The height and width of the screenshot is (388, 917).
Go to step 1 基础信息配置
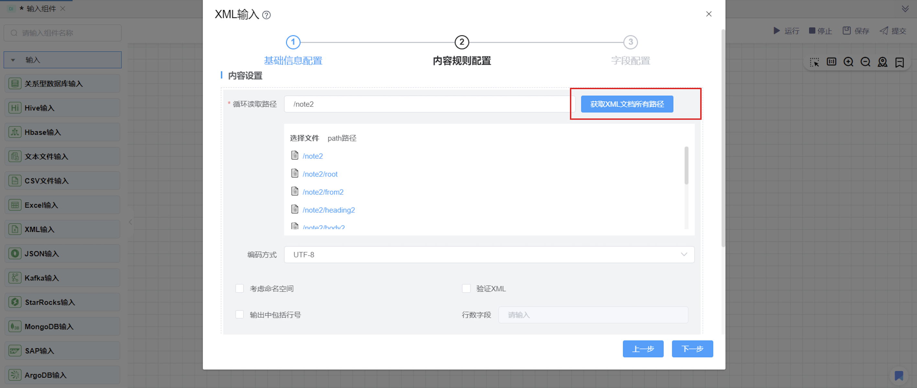(293, 42)
